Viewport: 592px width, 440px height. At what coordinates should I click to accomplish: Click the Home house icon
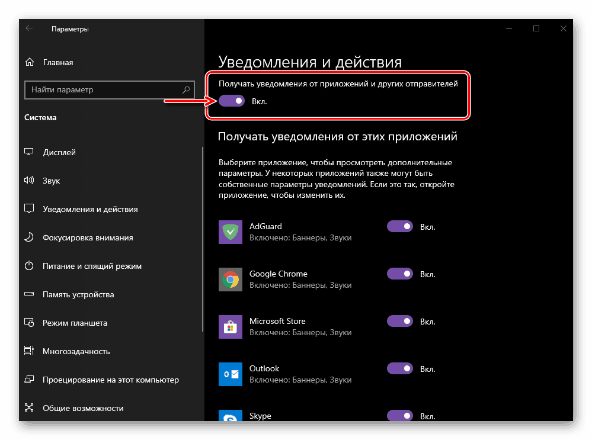30,62
